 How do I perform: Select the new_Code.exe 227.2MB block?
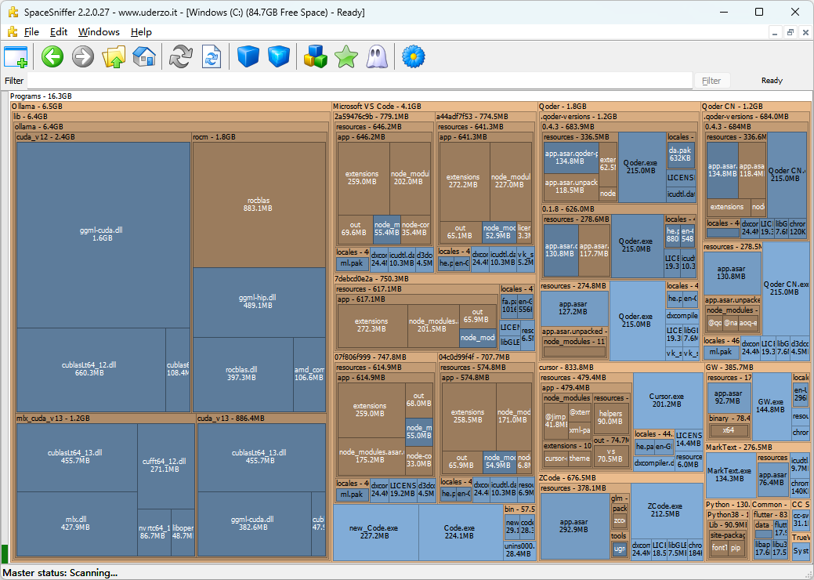(x=374, y=531)
